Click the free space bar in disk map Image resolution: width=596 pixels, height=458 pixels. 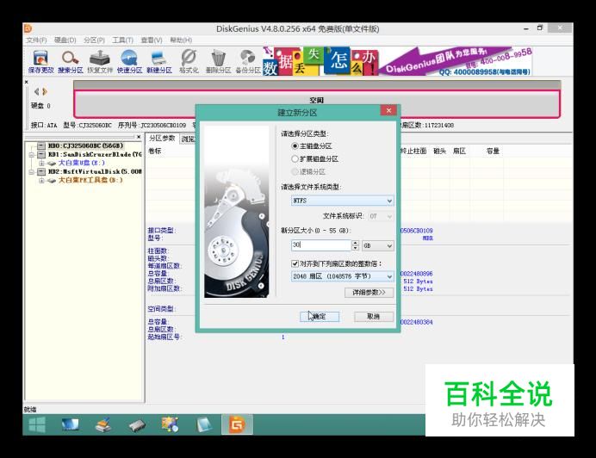[317, 103]
